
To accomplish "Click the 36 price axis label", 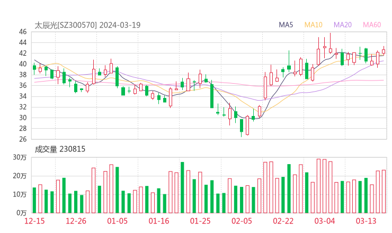I will [x=23, y=85].
